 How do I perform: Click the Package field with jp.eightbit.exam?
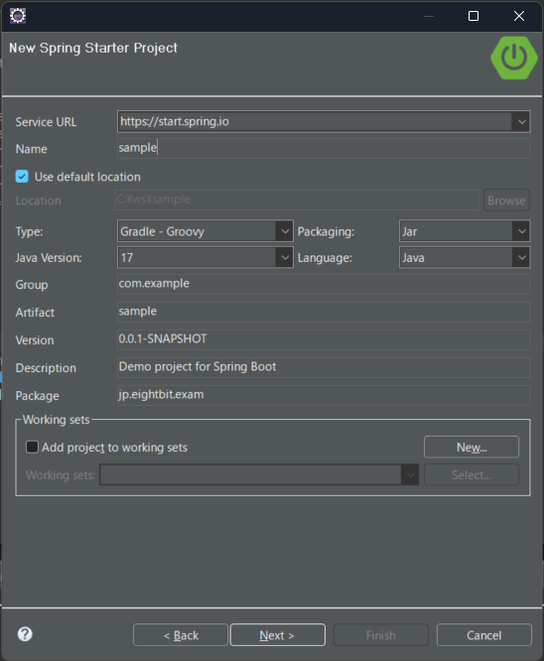(x=324, y=395)
